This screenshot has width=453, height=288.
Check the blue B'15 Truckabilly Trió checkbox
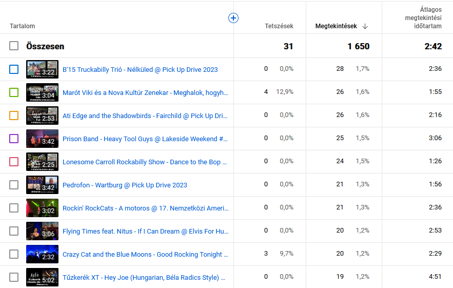tap(14, 69)
